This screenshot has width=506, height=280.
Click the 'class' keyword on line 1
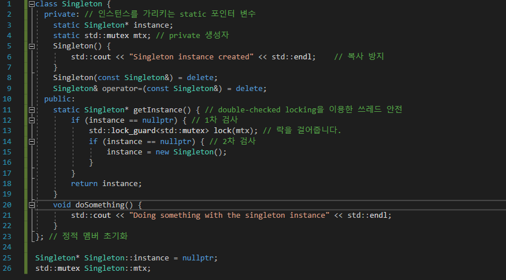tap(46, 4)
